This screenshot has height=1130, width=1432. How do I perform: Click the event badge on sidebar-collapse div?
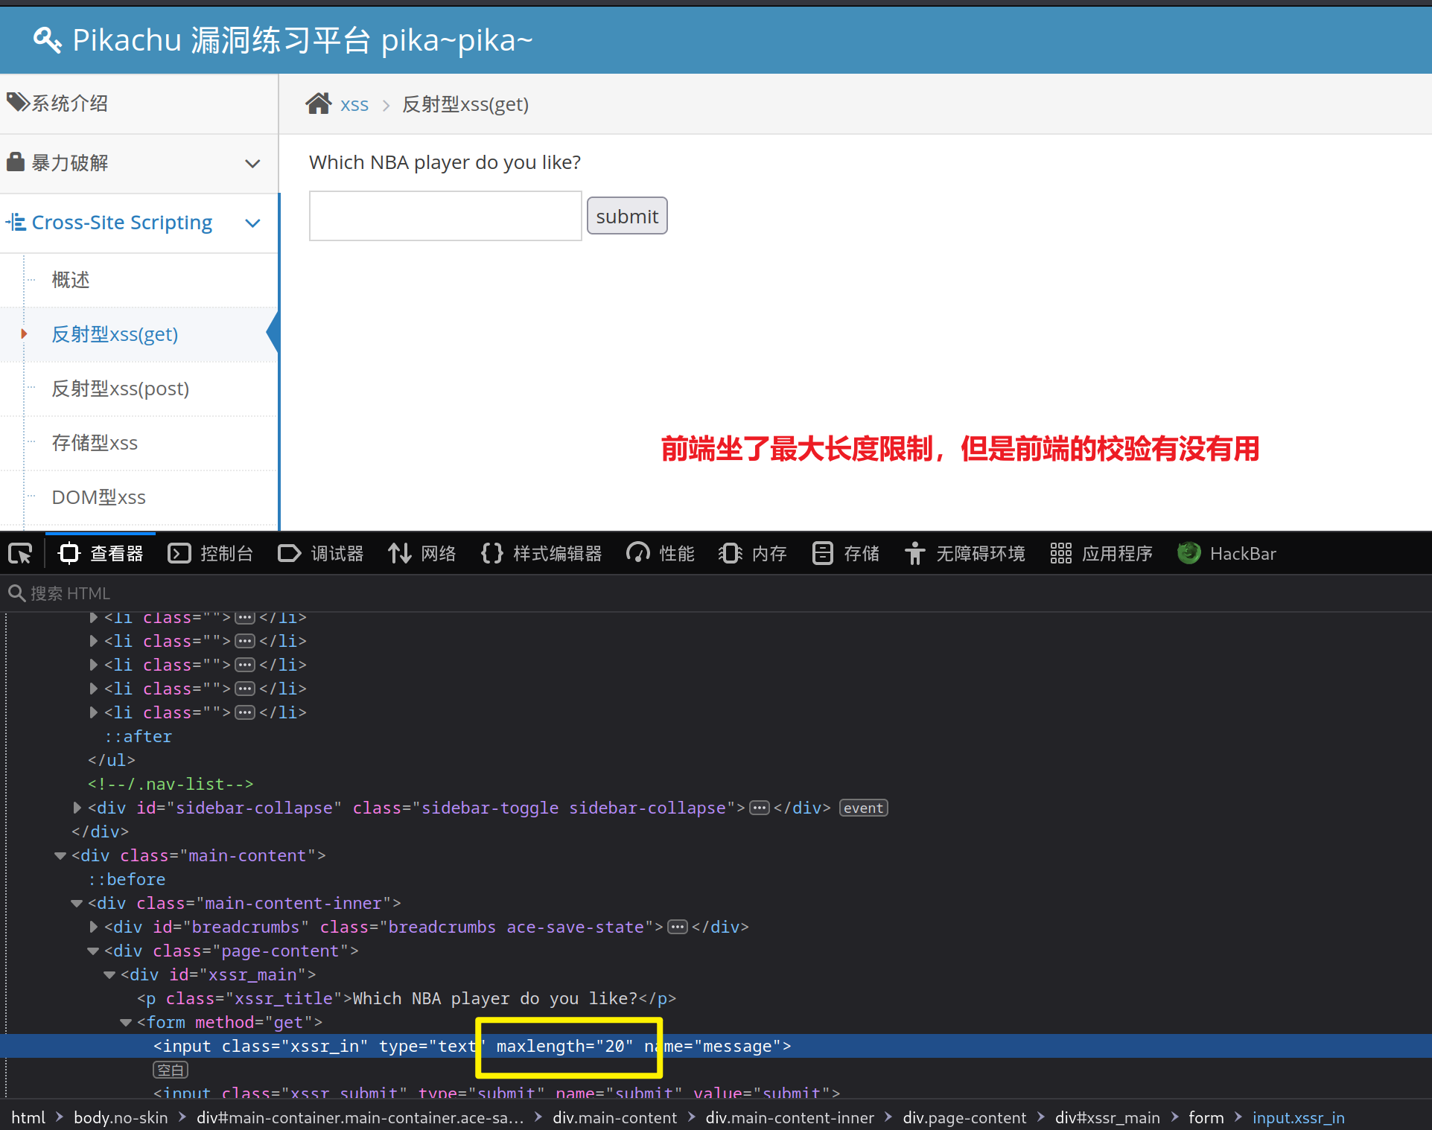pos(863,808)
